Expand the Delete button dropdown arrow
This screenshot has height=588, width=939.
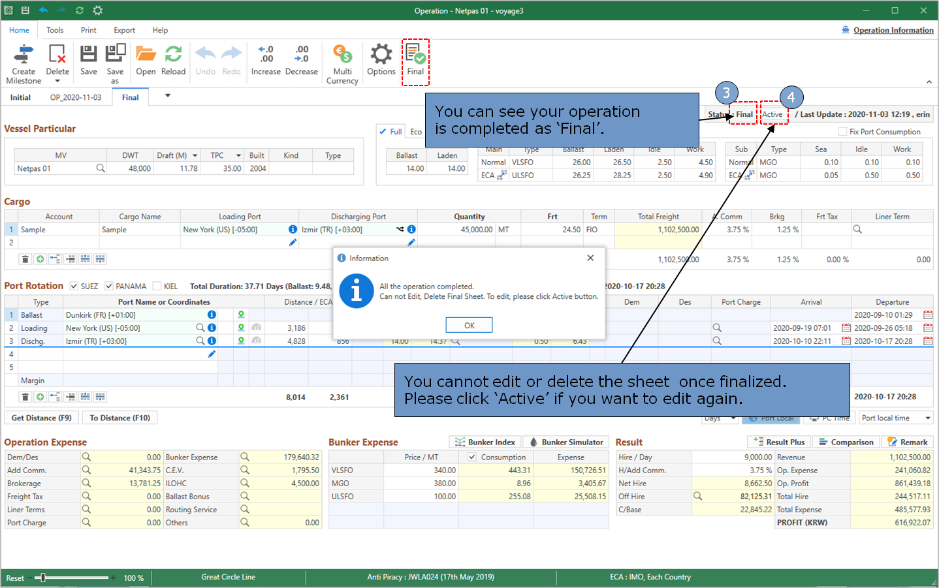pos(57,82)
